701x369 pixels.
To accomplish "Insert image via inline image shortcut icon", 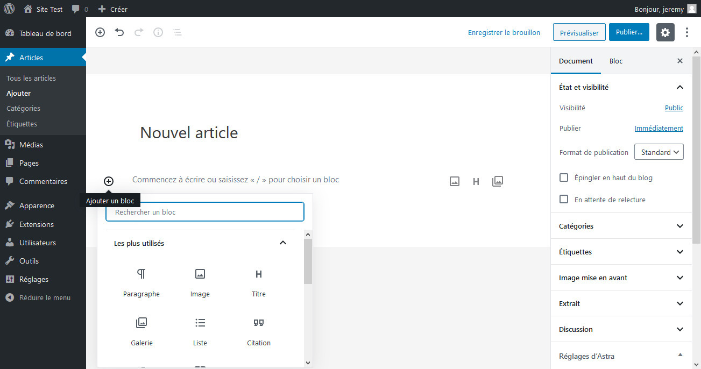I will pos(455,181).
